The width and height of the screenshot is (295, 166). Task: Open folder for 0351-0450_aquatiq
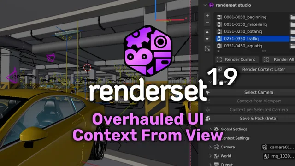(293, 46)
